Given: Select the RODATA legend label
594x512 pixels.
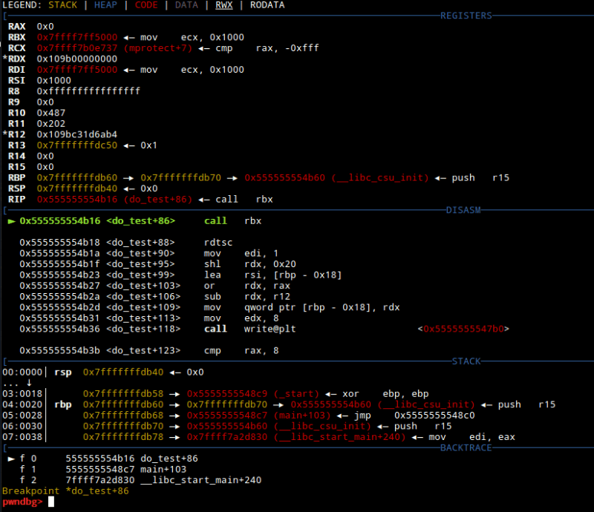Looking at the screenshot, I should pyautogui.click(x=267, y=5).
